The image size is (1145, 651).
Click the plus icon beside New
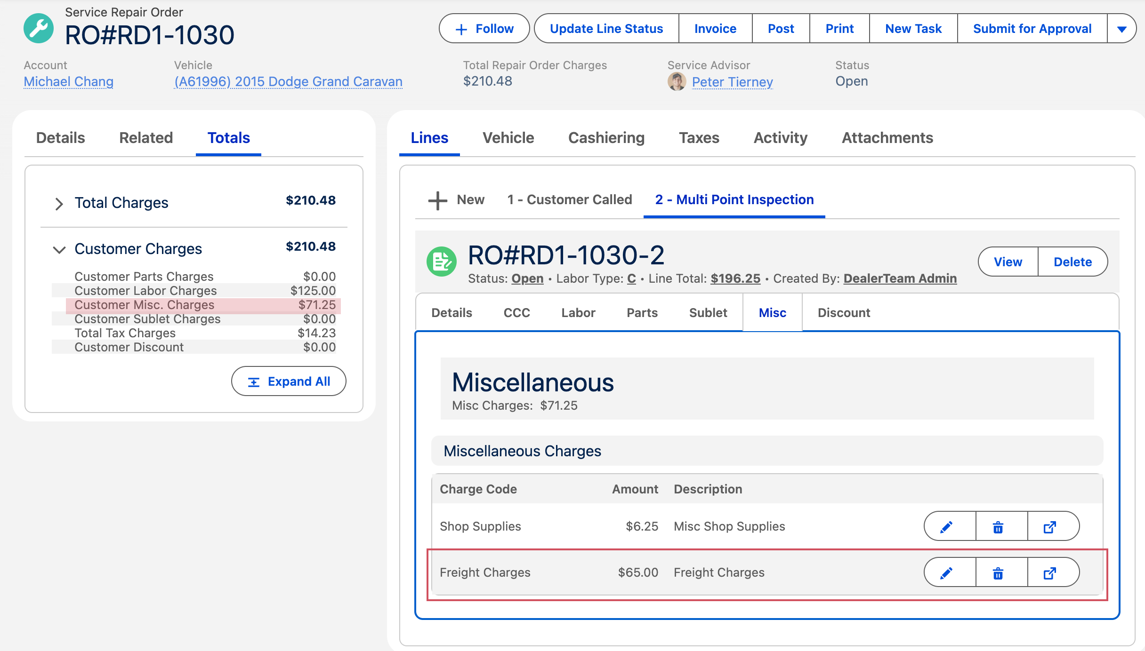tap(437, 200)
